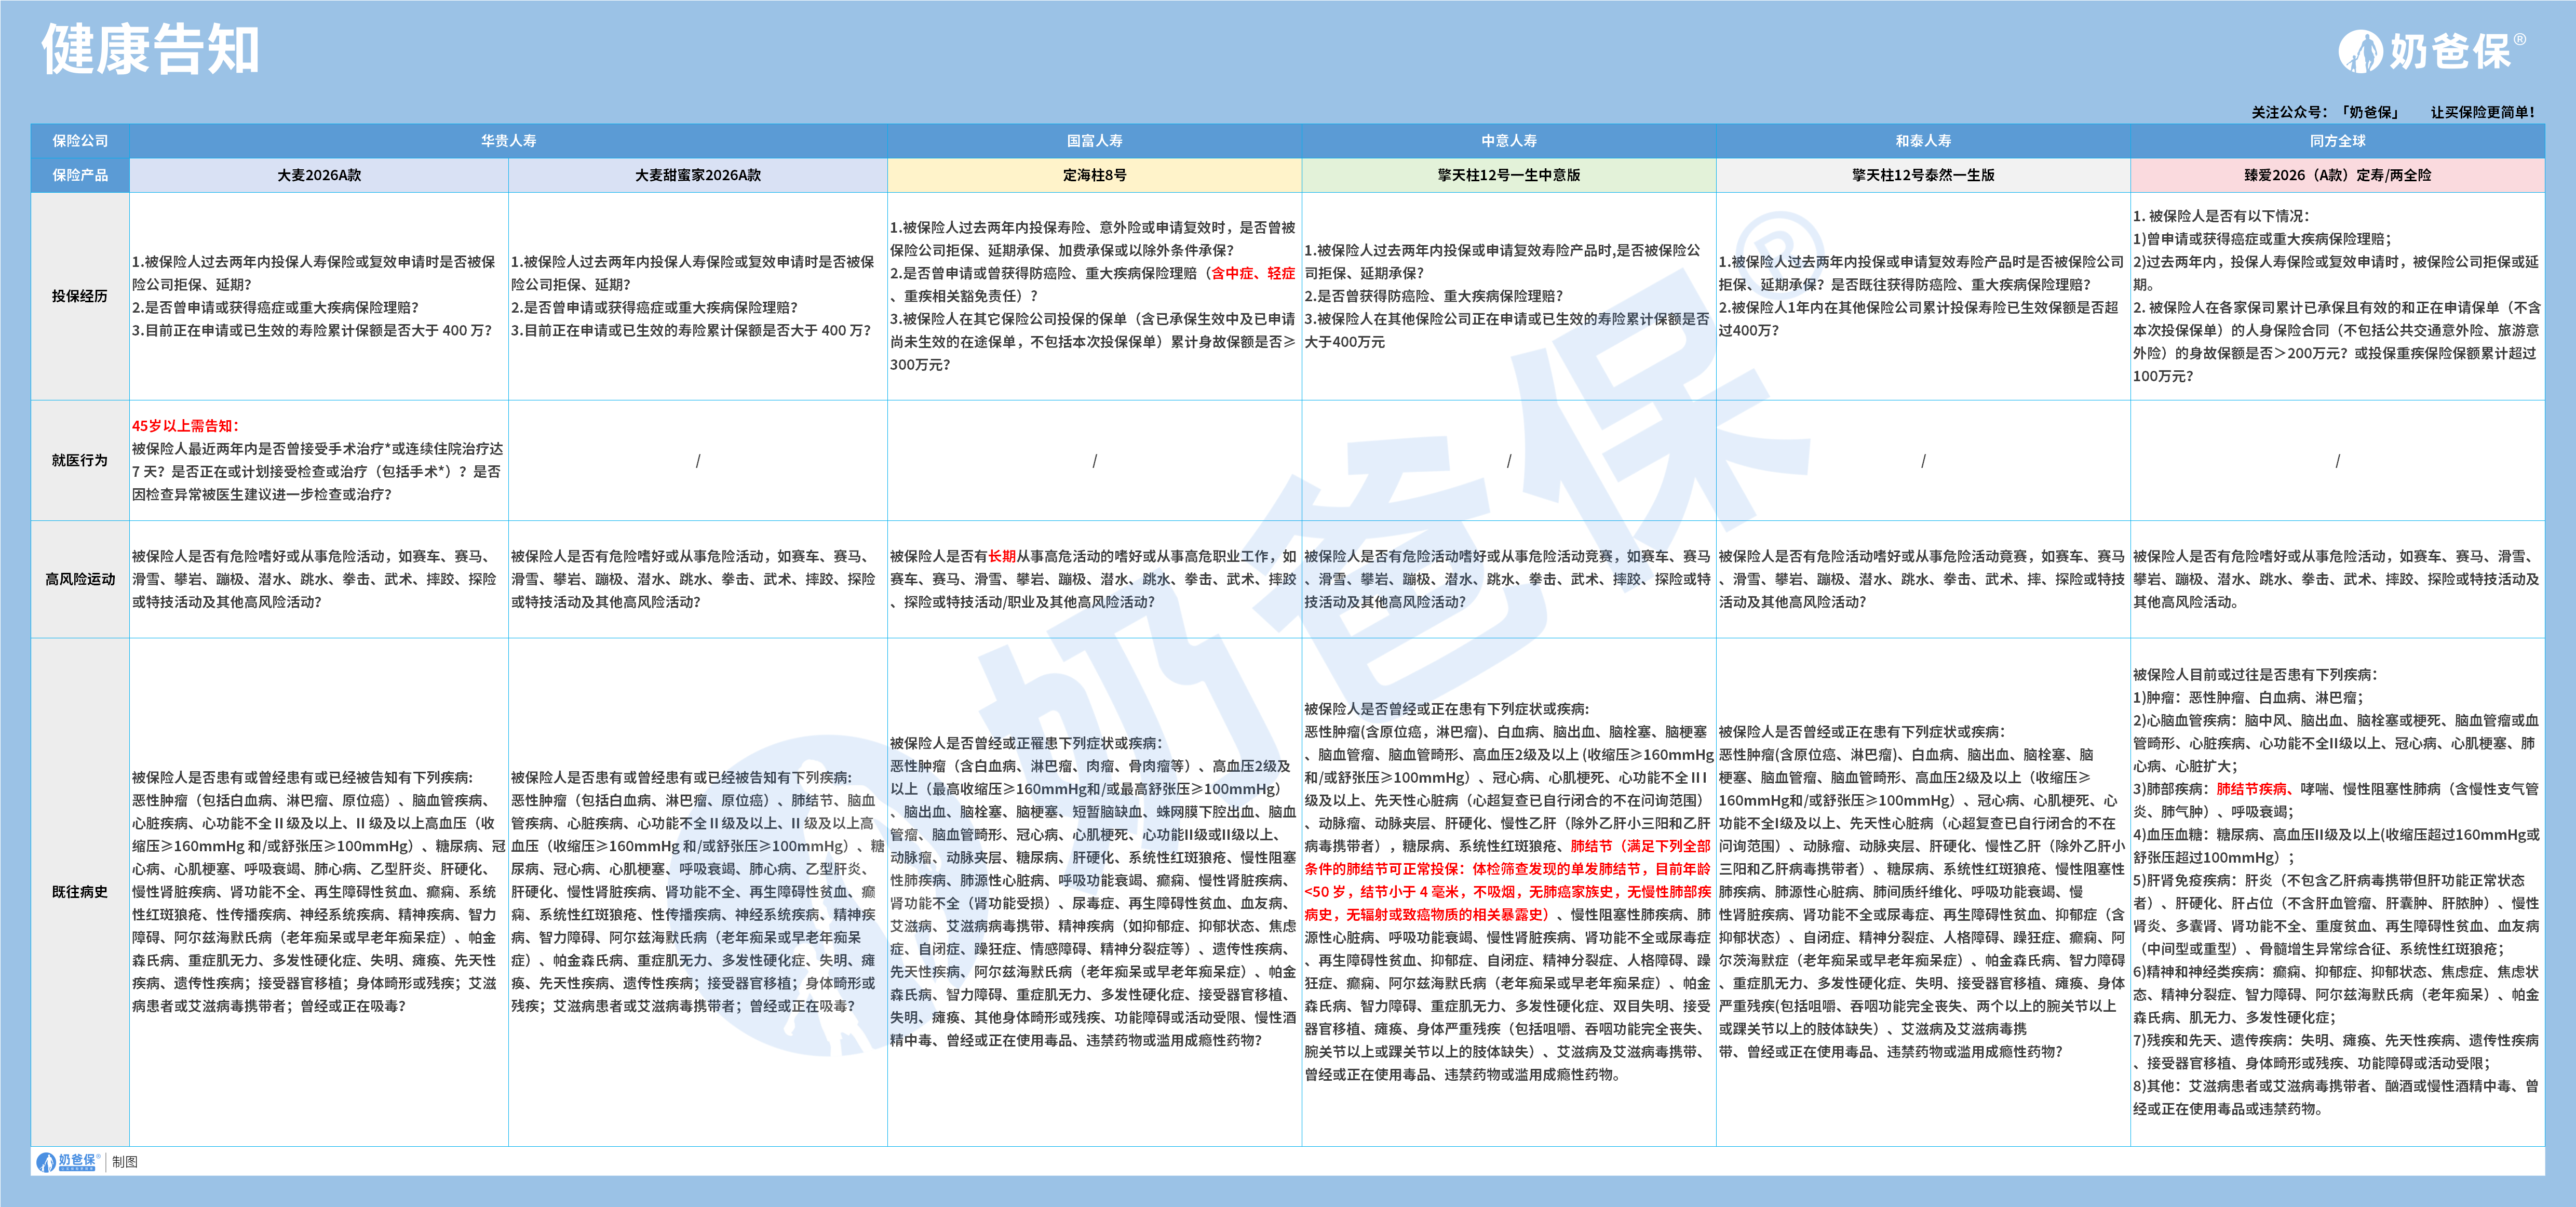Click 擎天柱12号泰然一生版 既往病史 cell
Screen dimensions: 2576x1207
pyautogui.click(x=1923, y=892)
